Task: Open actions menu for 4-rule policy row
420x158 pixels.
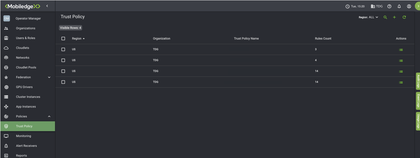Action: [401, 61]
